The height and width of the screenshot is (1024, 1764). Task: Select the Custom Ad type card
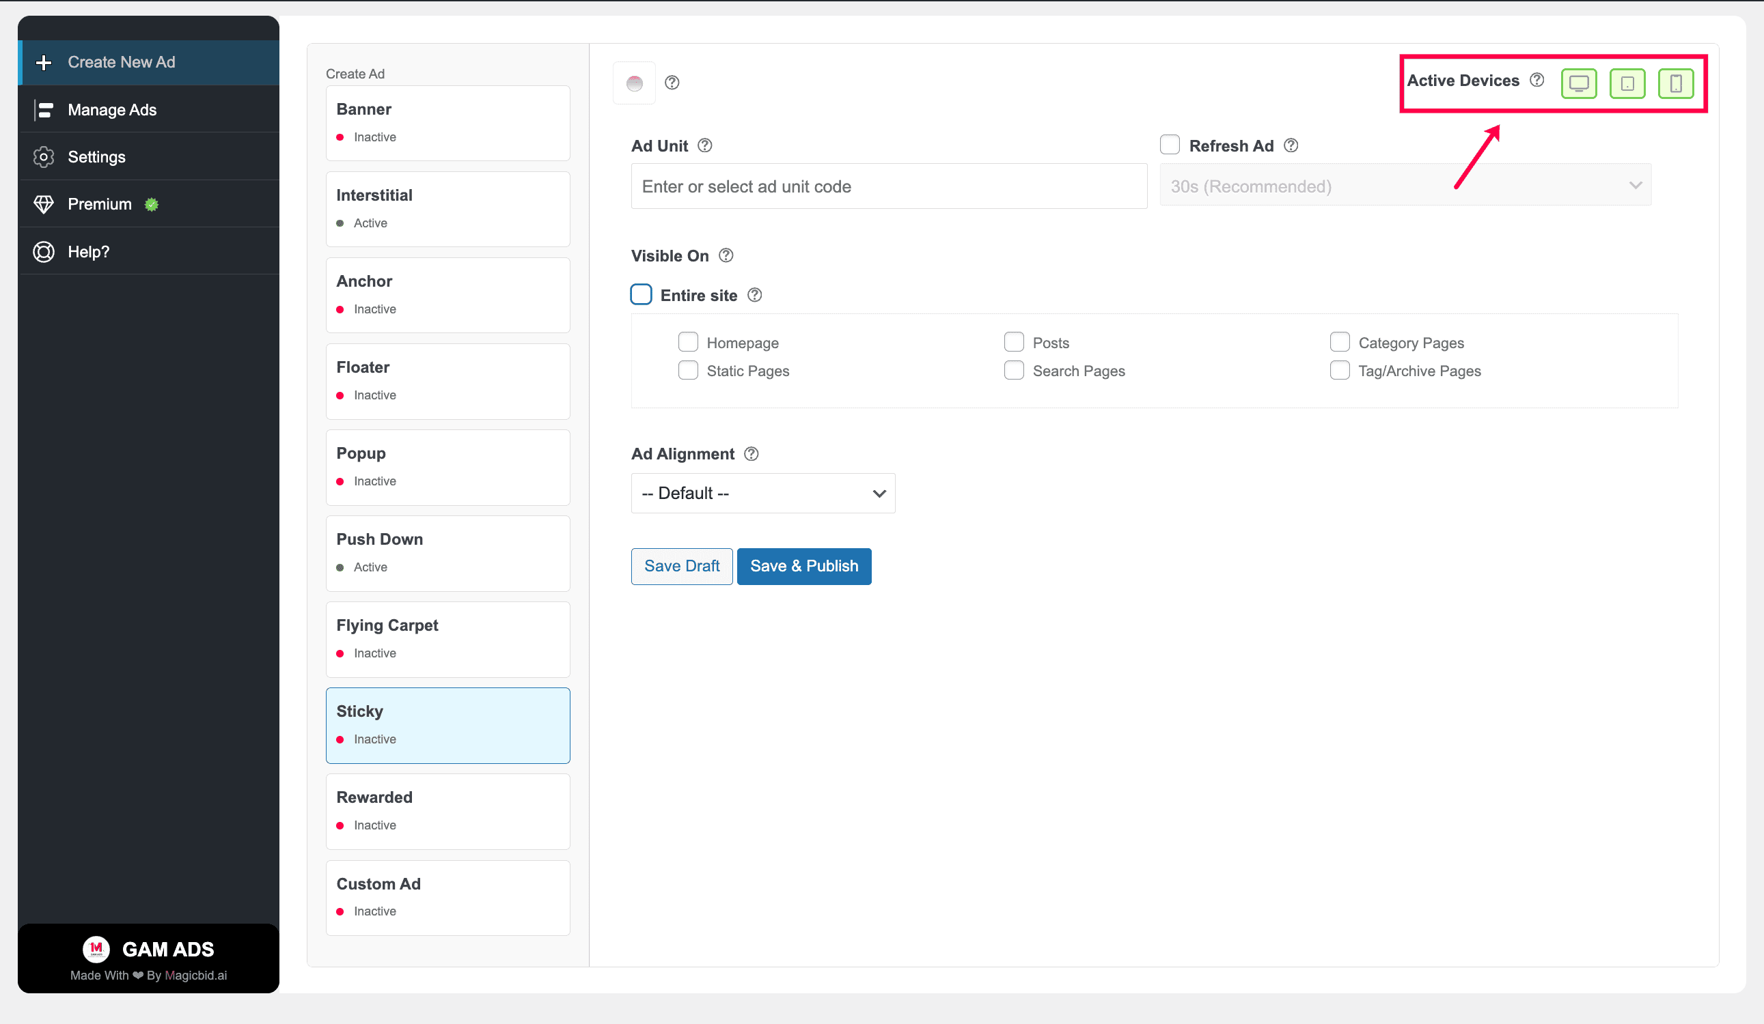point(448,898)
